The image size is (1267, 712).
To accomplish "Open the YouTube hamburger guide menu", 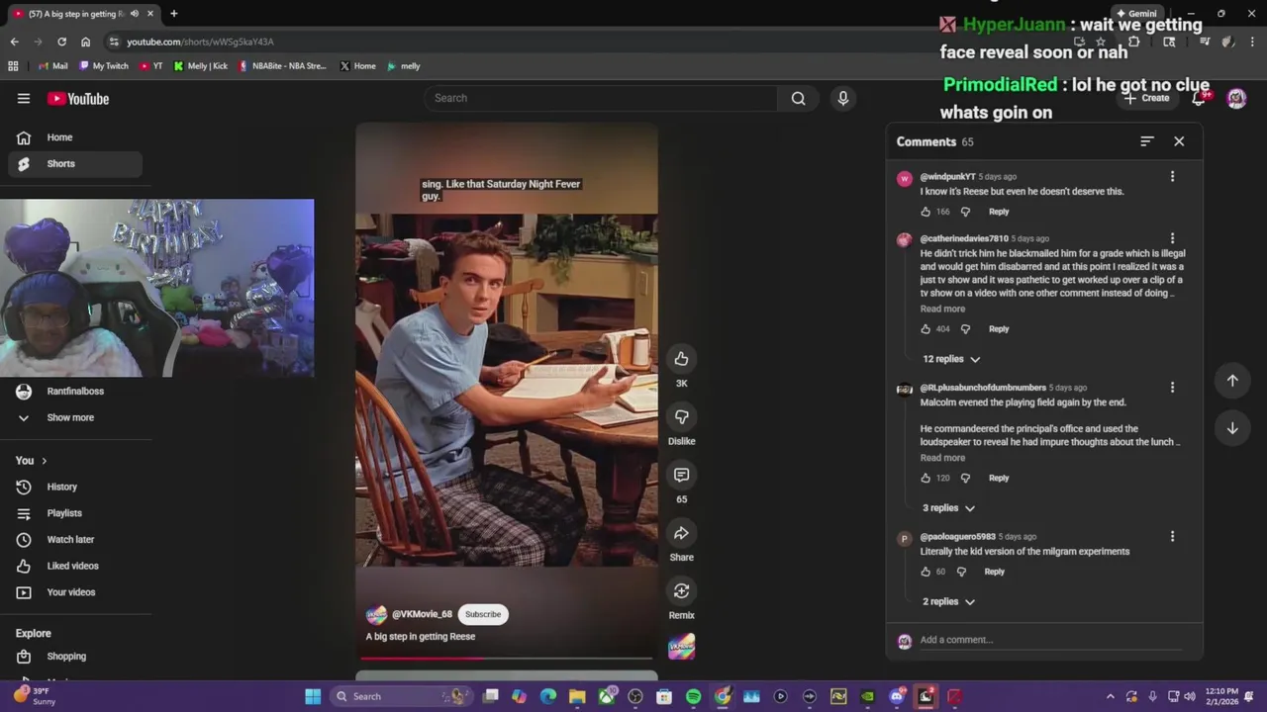I will [x=24, y=99].
